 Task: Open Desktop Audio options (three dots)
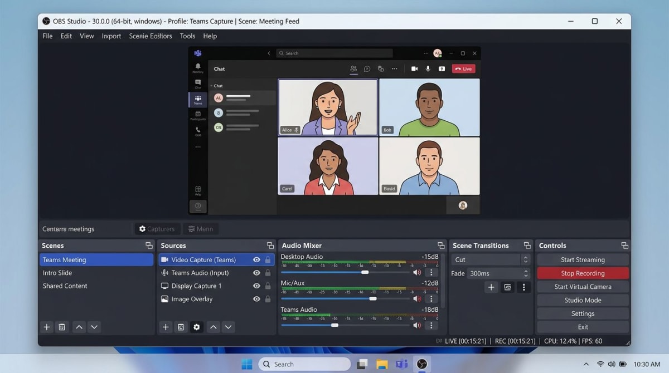(431, 272)
